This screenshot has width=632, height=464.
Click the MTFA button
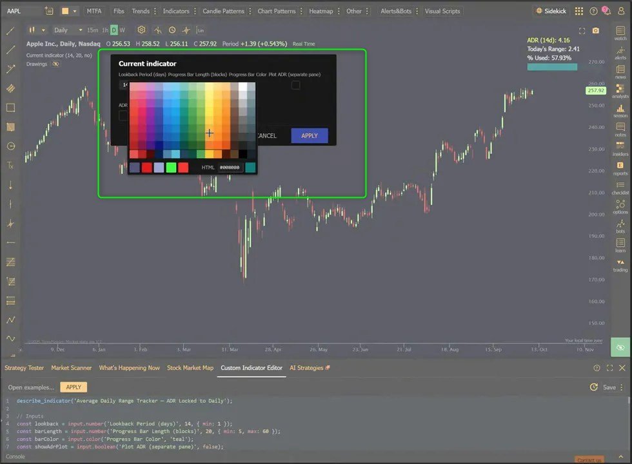(x=94, y=12)
